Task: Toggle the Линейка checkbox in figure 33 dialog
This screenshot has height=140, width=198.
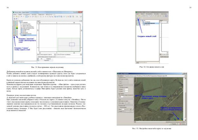Action: 119,94
